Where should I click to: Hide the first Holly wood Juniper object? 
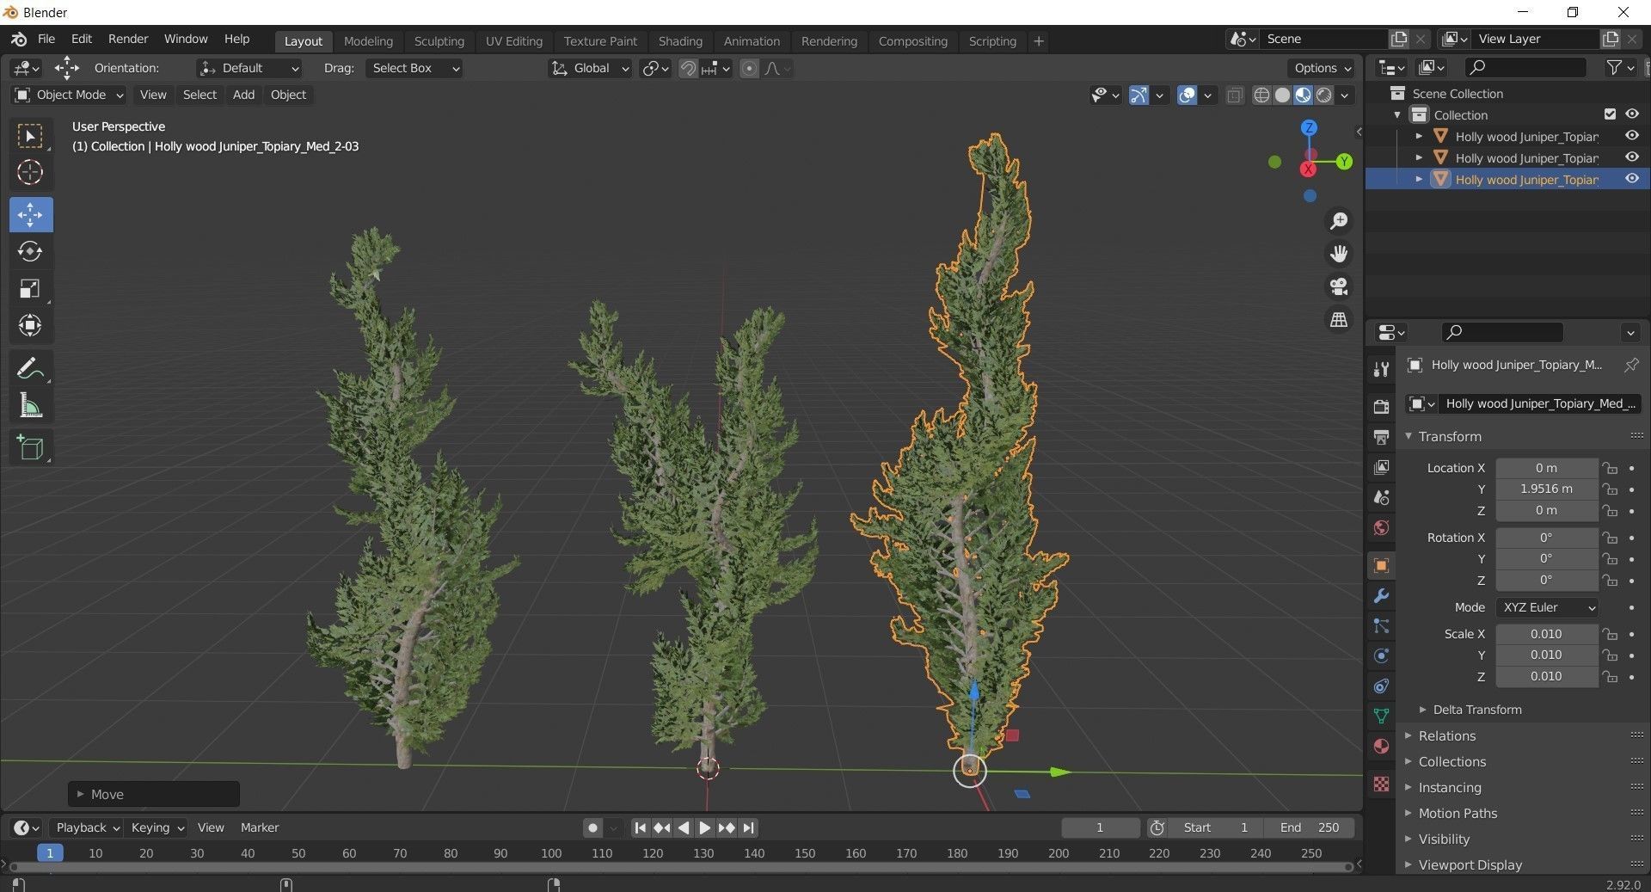pyautogui.click(x=1631, y=136)
